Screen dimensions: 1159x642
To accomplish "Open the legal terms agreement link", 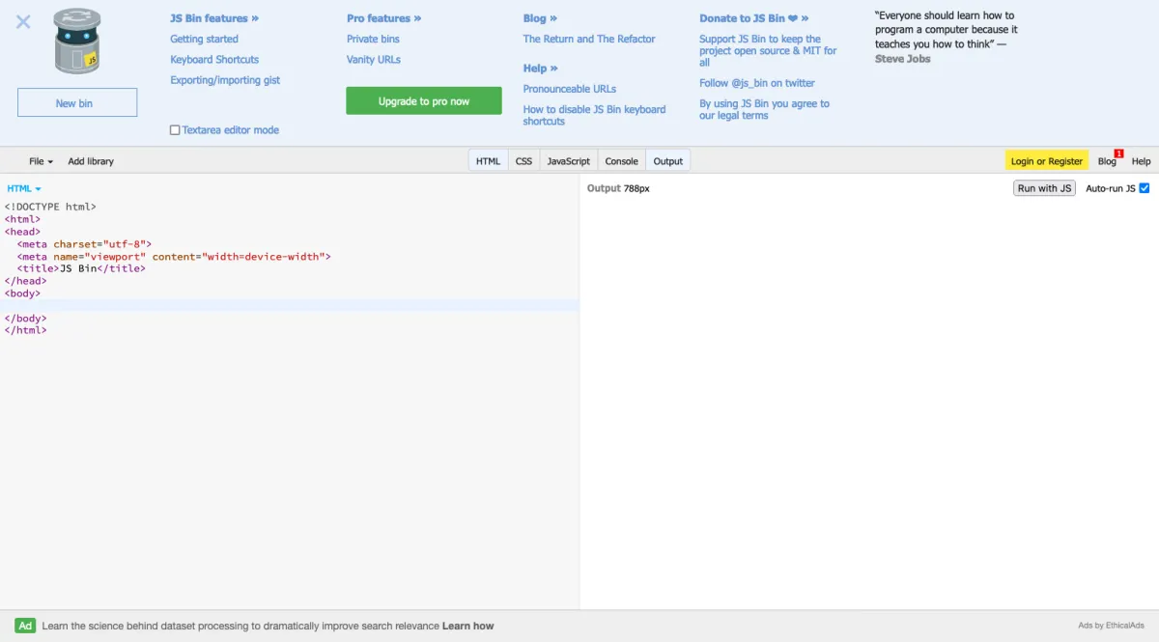I will tap(764, 109).
